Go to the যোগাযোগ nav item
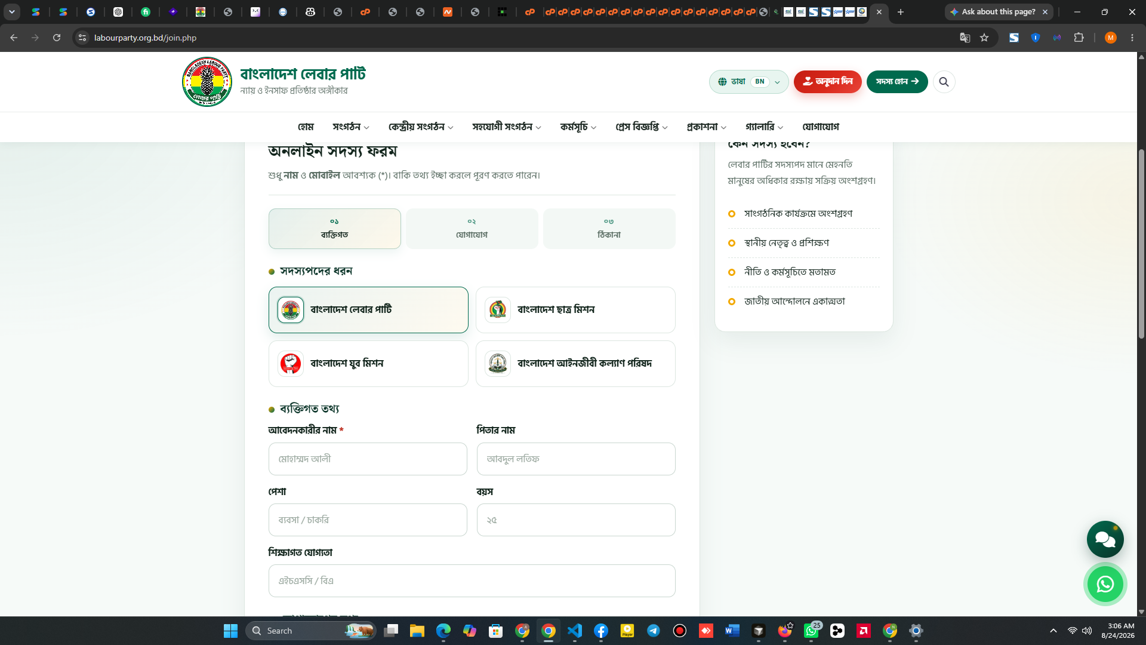This screenshot has width=1146, height=645. 821,127
